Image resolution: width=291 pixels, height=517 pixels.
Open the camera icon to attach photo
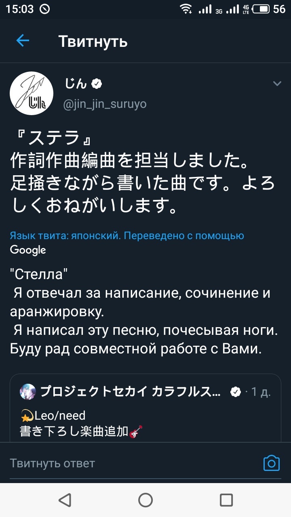pos(271,463)
